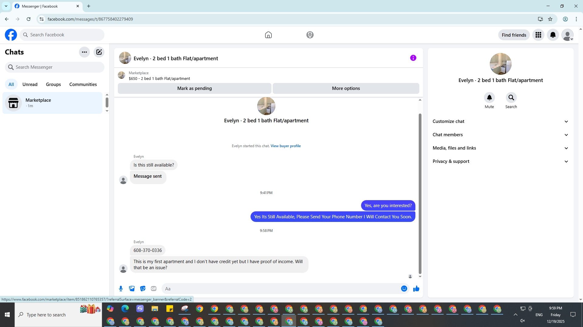Attach a photo using the image icon
This screenshot has height=327, width=583.
[x=132, y=289]
